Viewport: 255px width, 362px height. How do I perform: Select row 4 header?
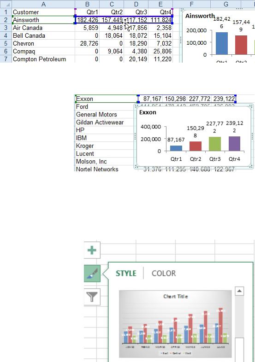tap(6, 35)
